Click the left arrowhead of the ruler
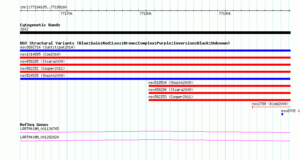Viewport: 300px width, 160px height. (21, 11)
